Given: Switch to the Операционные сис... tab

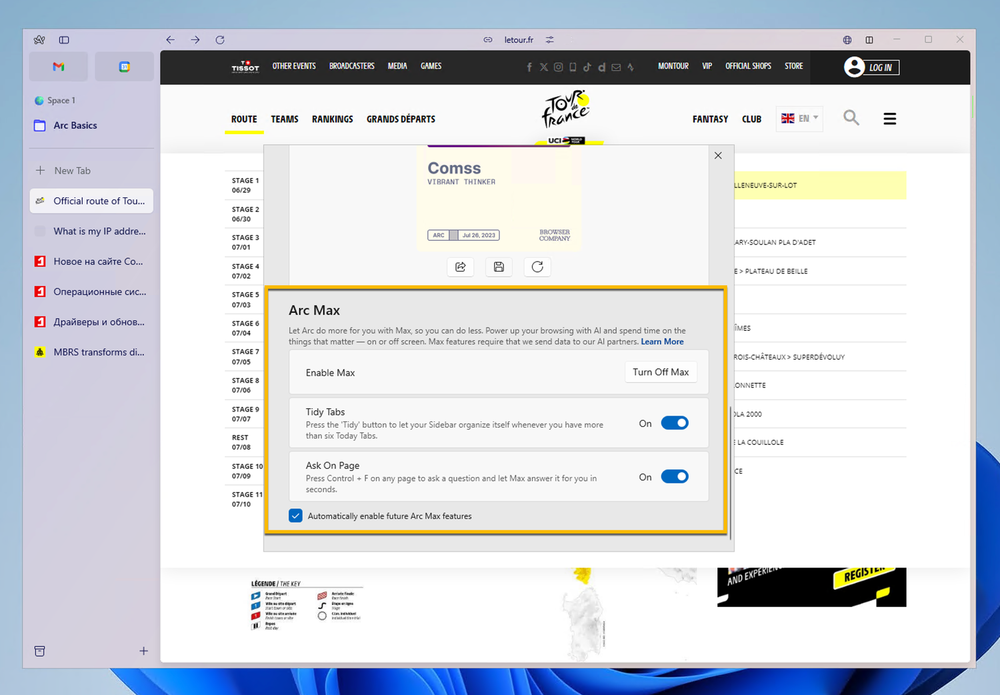Looking at the screenshot, I should pyautogui.click(x=92, y=291).
